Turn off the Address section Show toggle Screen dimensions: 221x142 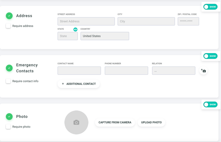(x=210, y=7)
